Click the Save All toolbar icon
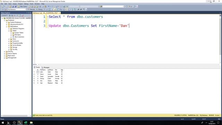Image resolution: width=222 pixels, height=125 pixels. (15, 7)
